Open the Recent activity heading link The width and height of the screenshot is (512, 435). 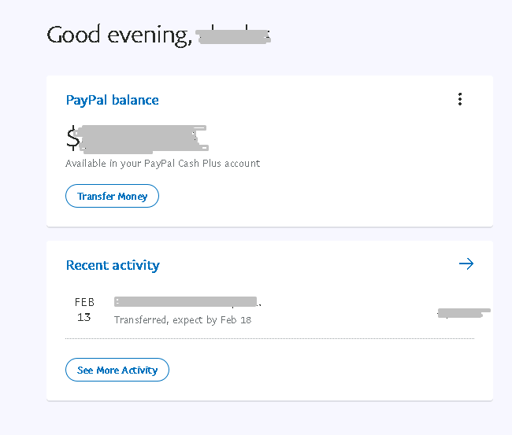[x=113, y=265]
